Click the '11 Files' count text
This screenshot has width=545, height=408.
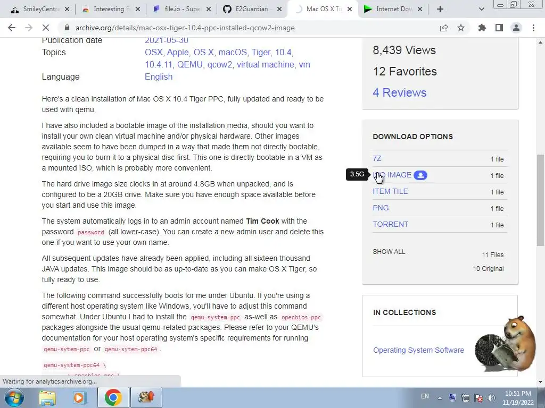click(x=492, y=254)
